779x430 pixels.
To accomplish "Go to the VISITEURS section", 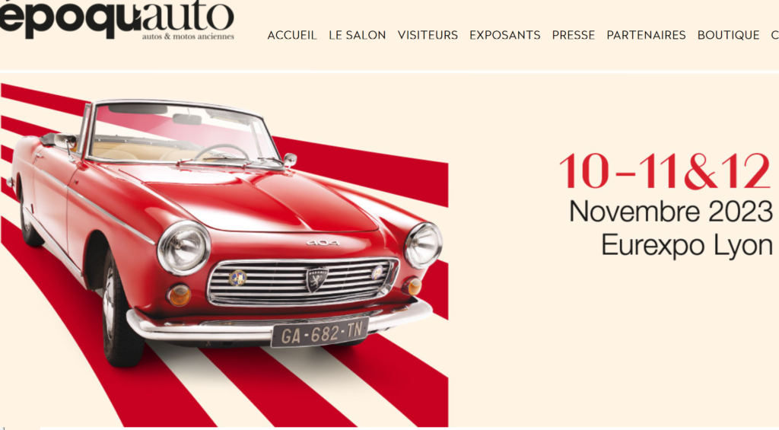I will 428,35.
